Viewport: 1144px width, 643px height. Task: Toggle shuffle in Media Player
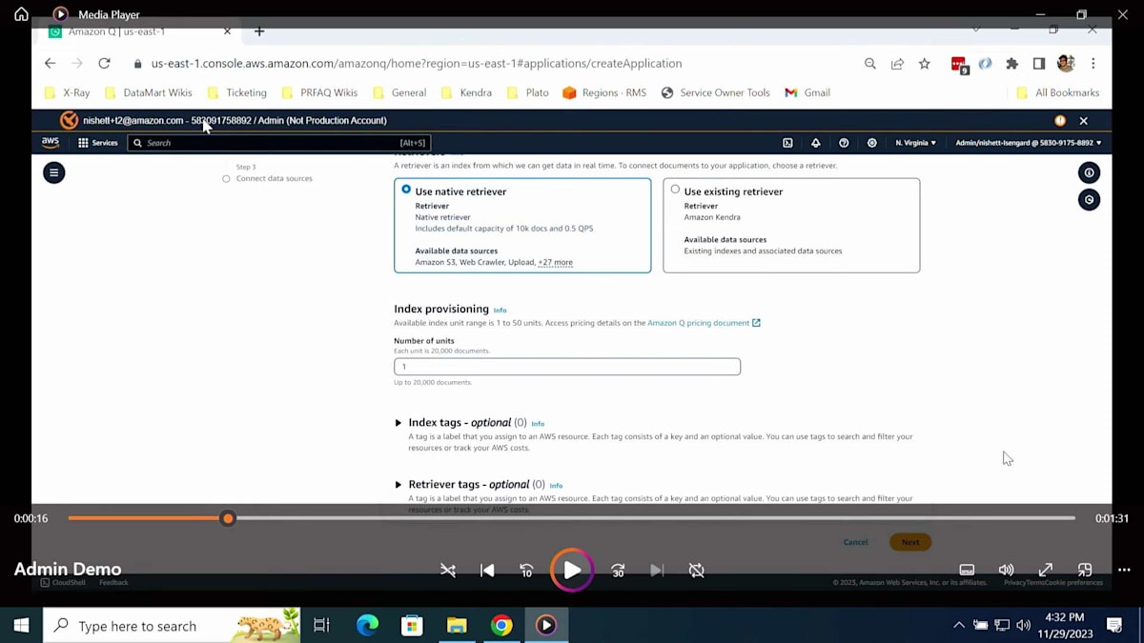[x=448, y=570]
